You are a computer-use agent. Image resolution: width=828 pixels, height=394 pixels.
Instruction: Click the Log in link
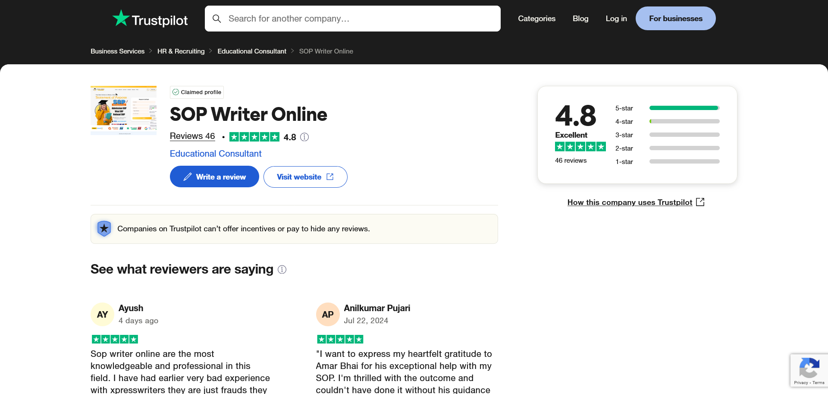[x=616, y=19]
